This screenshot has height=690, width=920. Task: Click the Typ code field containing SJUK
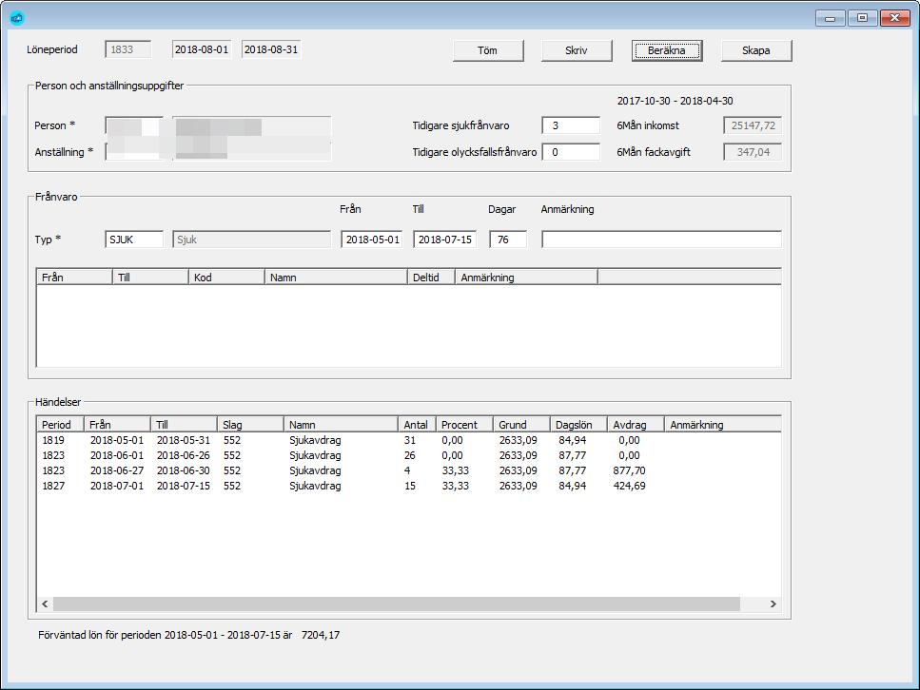click(134, 240)
